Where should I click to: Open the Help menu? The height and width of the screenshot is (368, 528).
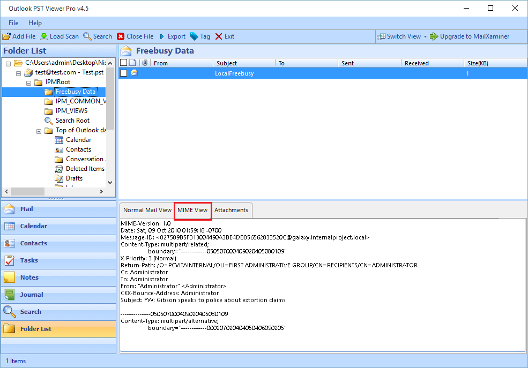tap(35, 23)
